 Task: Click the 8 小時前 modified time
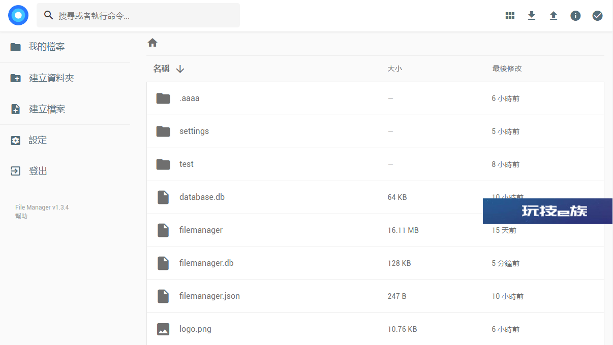pos(506,164)
